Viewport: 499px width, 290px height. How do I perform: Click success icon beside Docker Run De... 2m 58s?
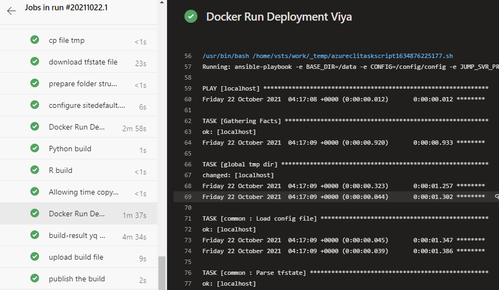point(35,126)
